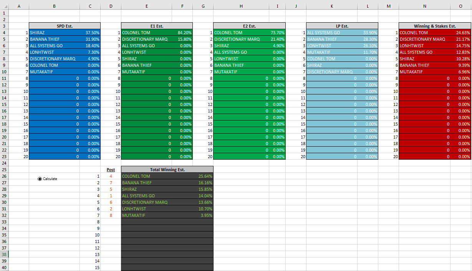Click the underlined Post label cell
472x271 pixels.
click(111, 170)
